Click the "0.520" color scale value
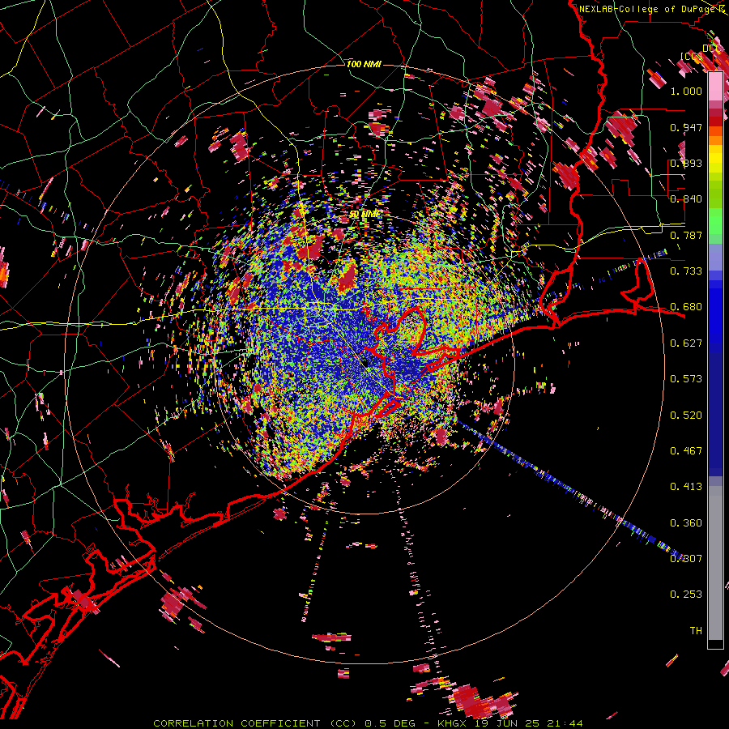729x729 pixels. 686,416
